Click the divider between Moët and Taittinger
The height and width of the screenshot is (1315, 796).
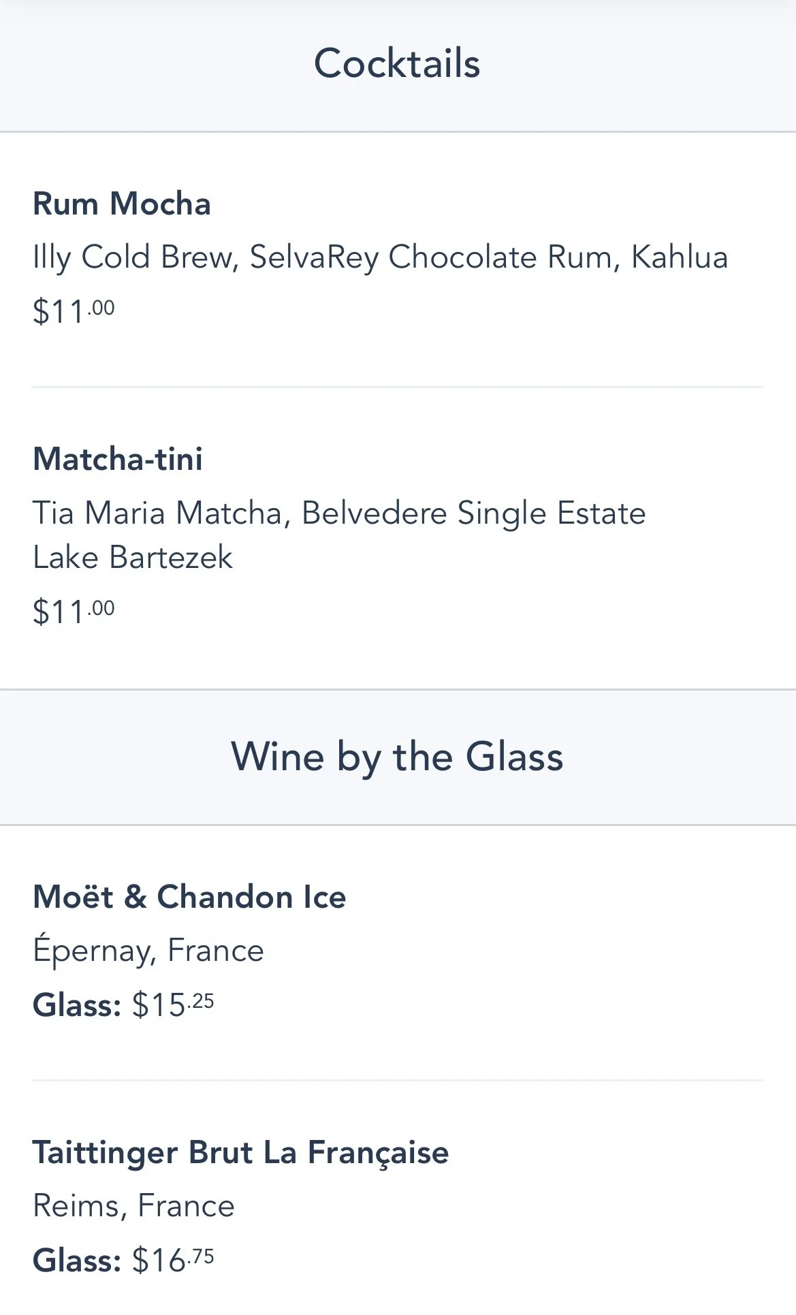[x=397, y=1080]
